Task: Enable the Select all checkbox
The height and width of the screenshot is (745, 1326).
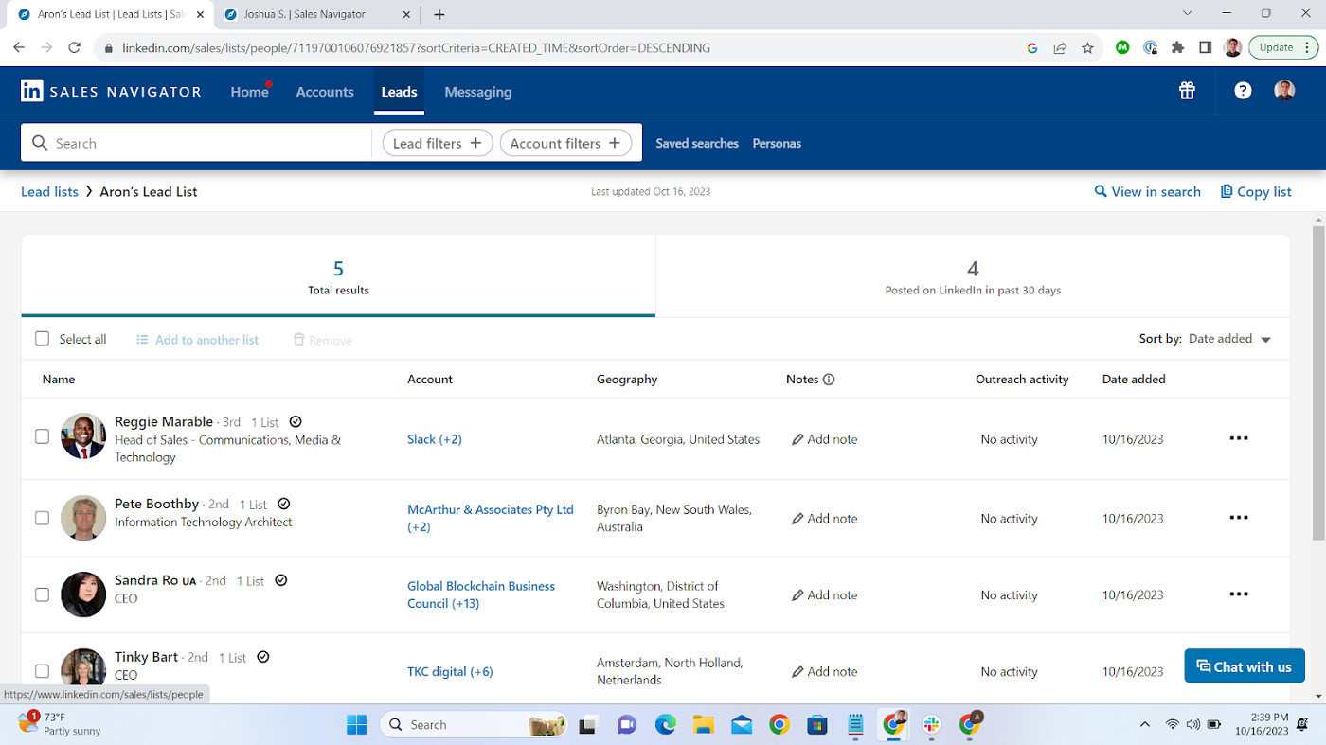Action: pyautogui.click(x=42, y=338)
